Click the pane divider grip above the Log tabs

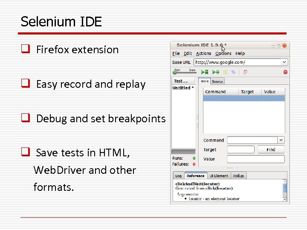point(230,168)
